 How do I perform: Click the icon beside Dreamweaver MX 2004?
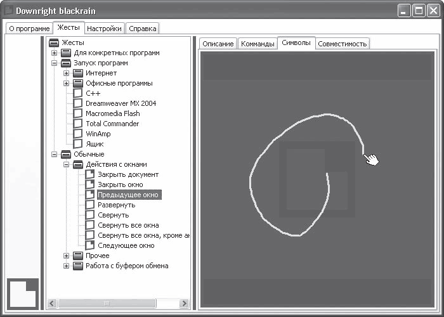click(x=78, y=103)
